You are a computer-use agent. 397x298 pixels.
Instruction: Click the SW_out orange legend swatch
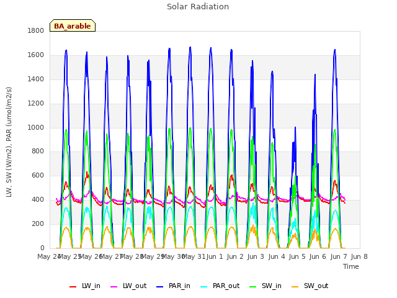pyautogui.click(x=295, y=287)
